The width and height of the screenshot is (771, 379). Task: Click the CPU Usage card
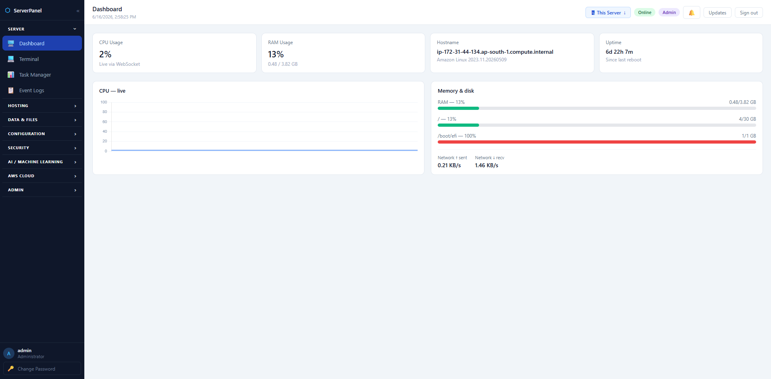[174, 53]
